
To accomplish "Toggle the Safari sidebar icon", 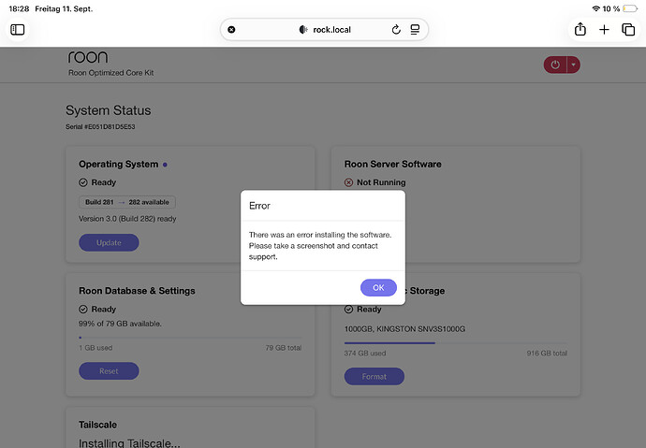I will 17,30.
